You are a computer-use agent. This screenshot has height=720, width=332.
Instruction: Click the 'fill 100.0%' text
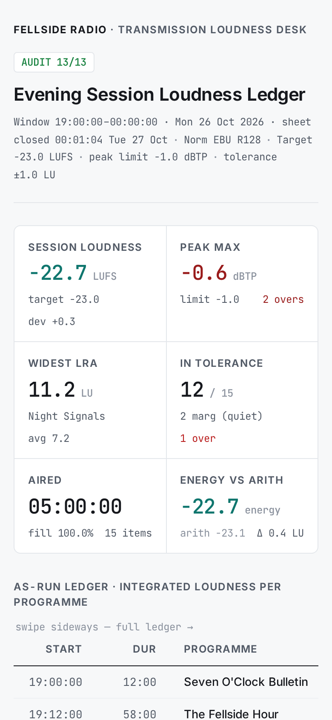point(61,533)
